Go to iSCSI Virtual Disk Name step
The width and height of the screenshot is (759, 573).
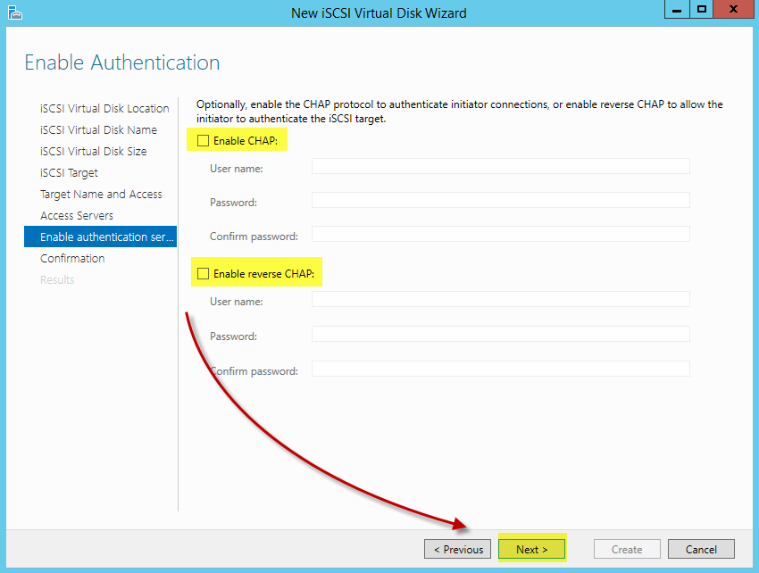tap(98, 129)
